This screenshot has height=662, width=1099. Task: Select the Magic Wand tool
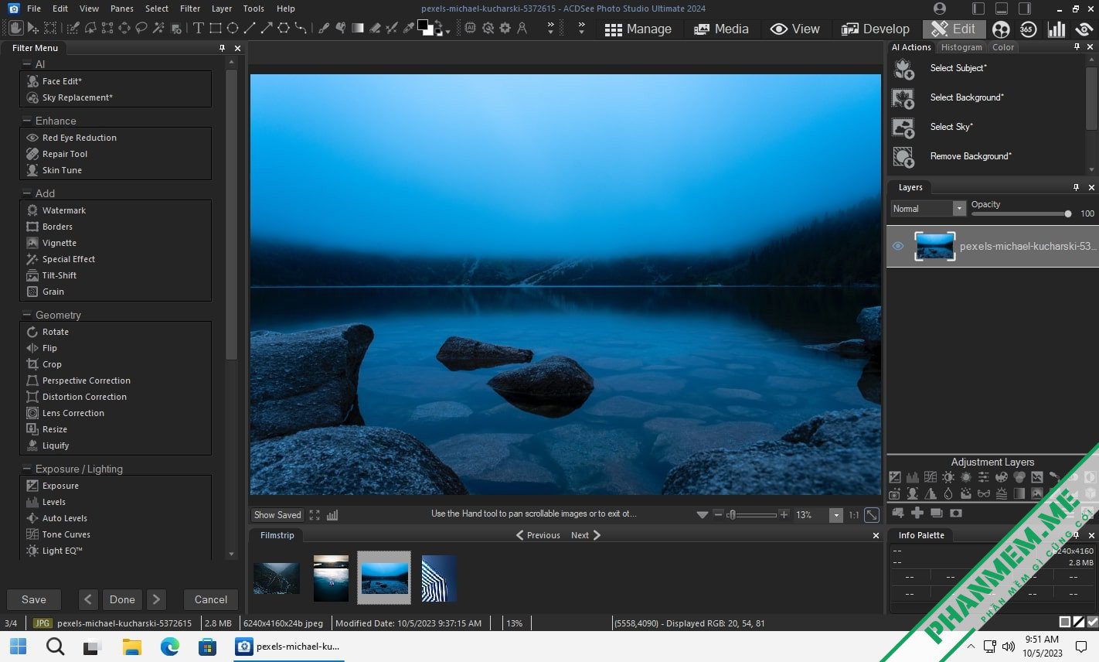coord(158,29)
